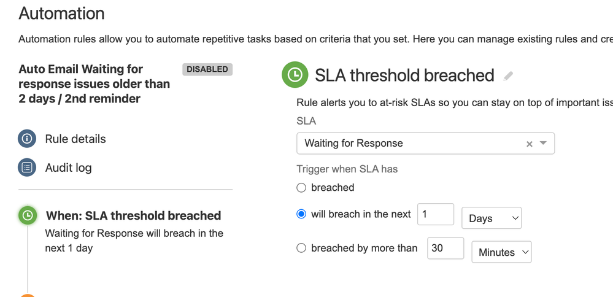This screenshot has width=613, height=297.
Task: Select the "breached" radio option
Action: pyautogui.click(x=301, y=188)
